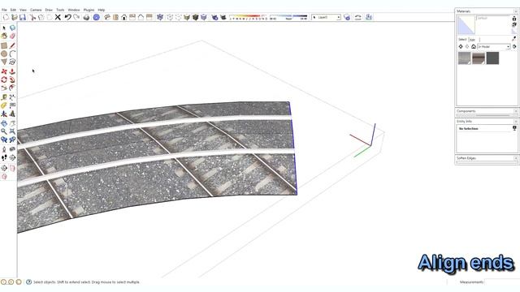Open the Tools menu
The width and height of the screenshot is (520, 292).
pos(60,10)
